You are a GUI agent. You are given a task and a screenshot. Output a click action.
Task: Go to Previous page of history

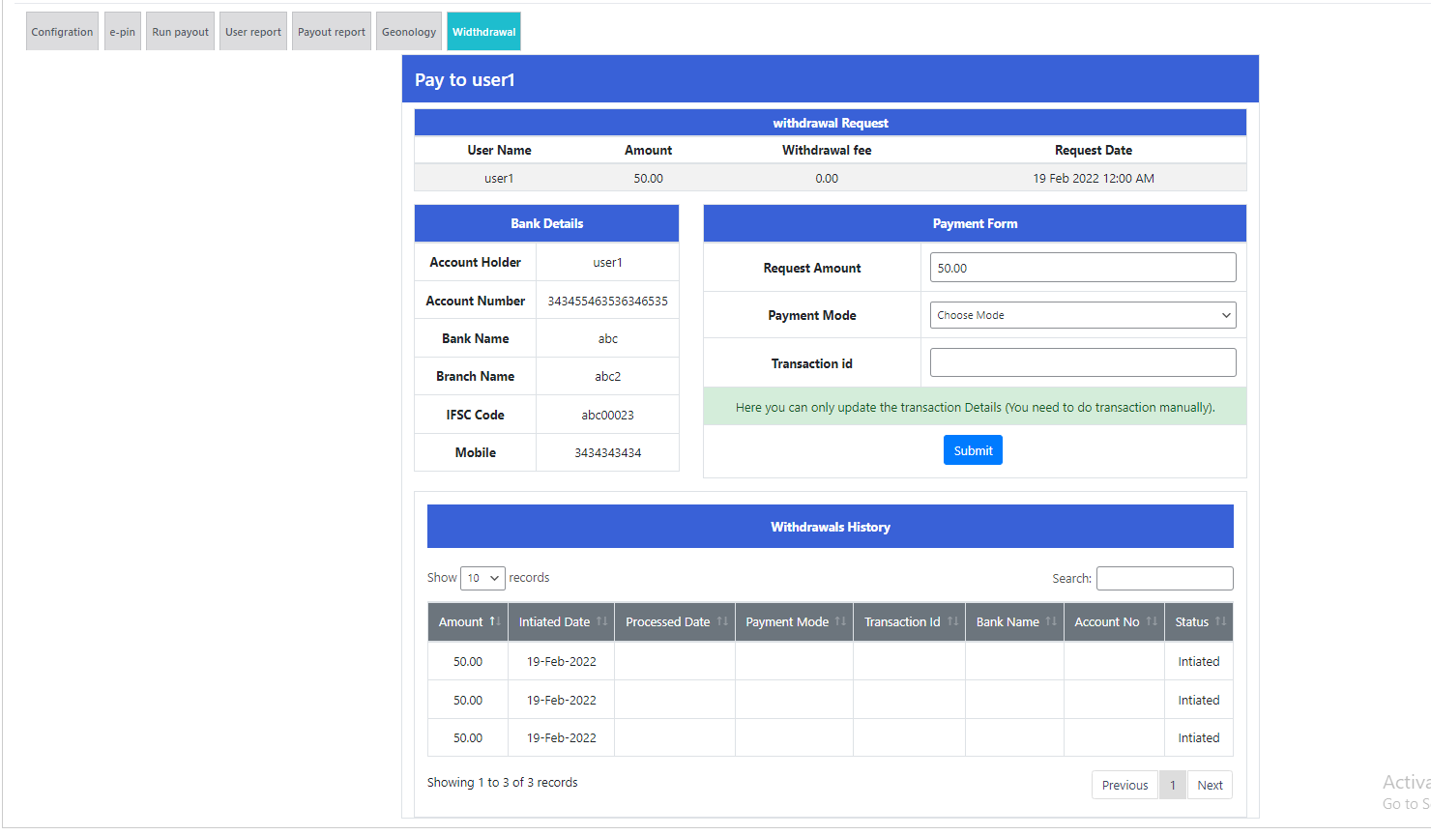[1124, 785]
